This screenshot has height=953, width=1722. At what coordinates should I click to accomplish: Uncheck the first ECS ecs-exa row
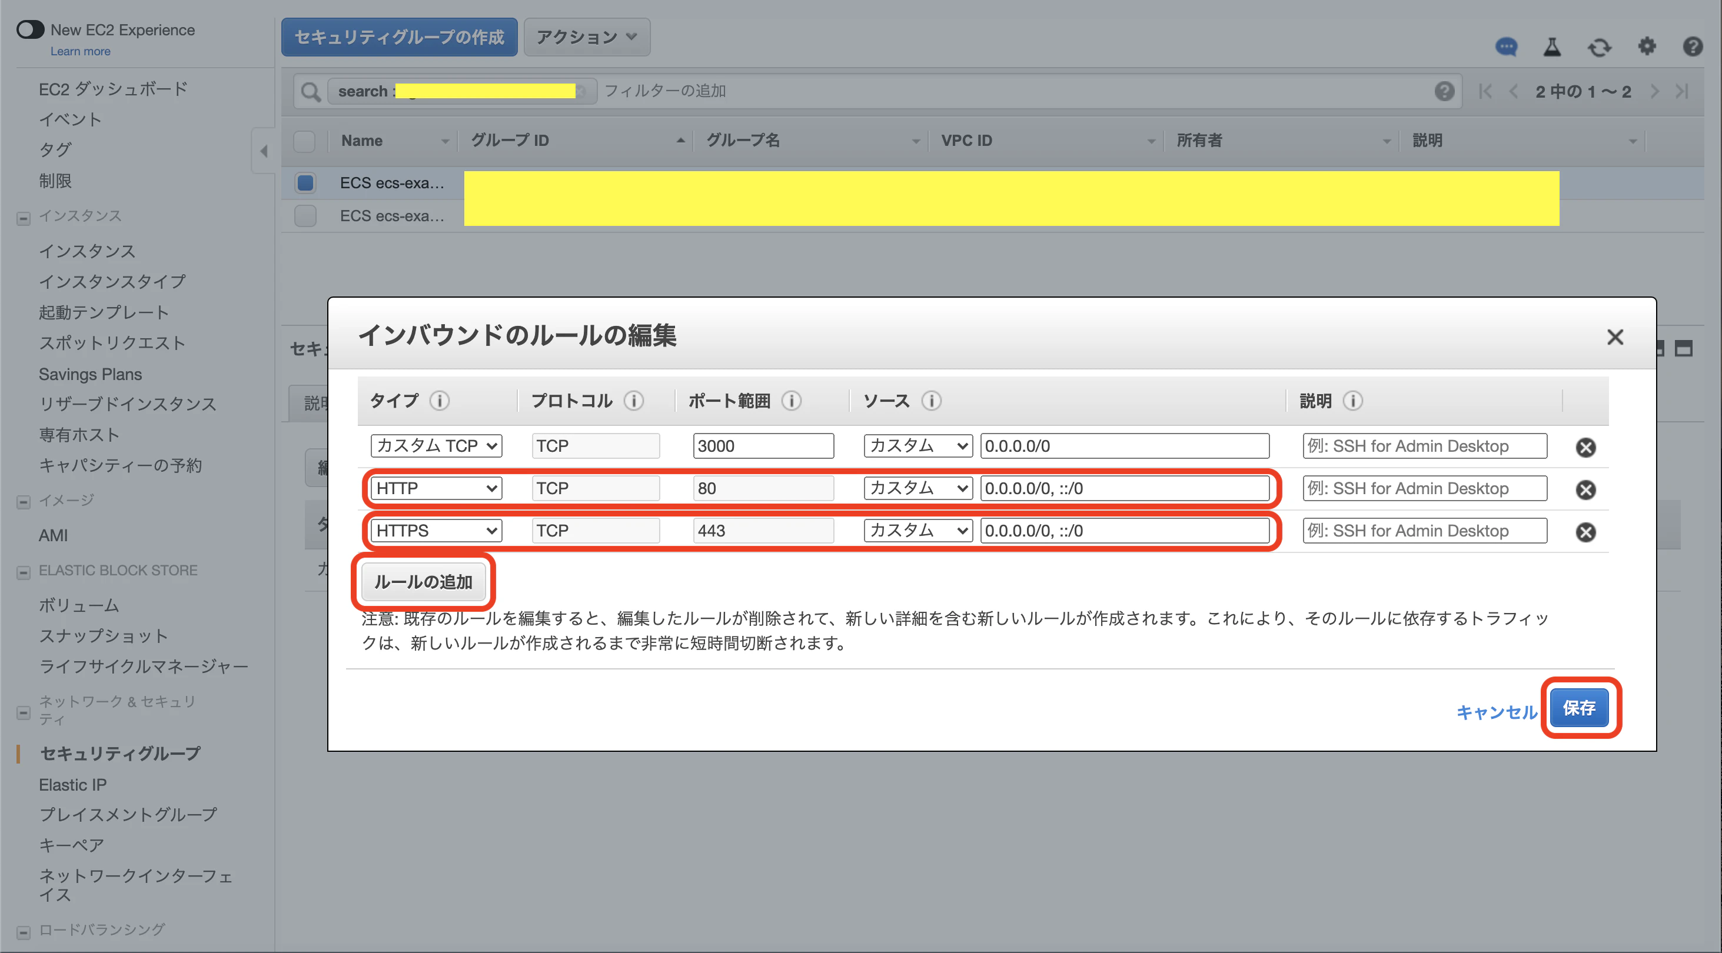point(305,182)
